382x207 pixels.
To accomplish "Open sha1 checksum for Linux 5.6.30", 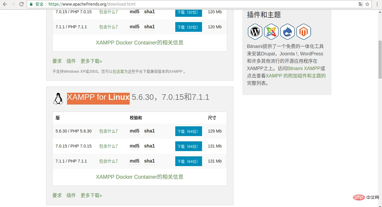I will pos(149,131).
